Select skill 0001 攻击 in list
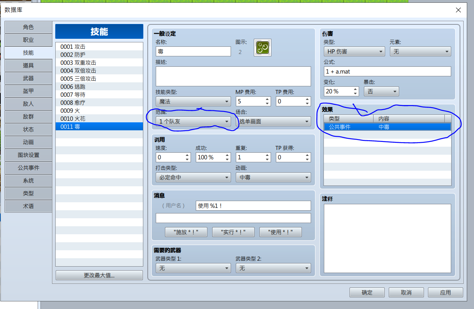 [x=99, y=46]
